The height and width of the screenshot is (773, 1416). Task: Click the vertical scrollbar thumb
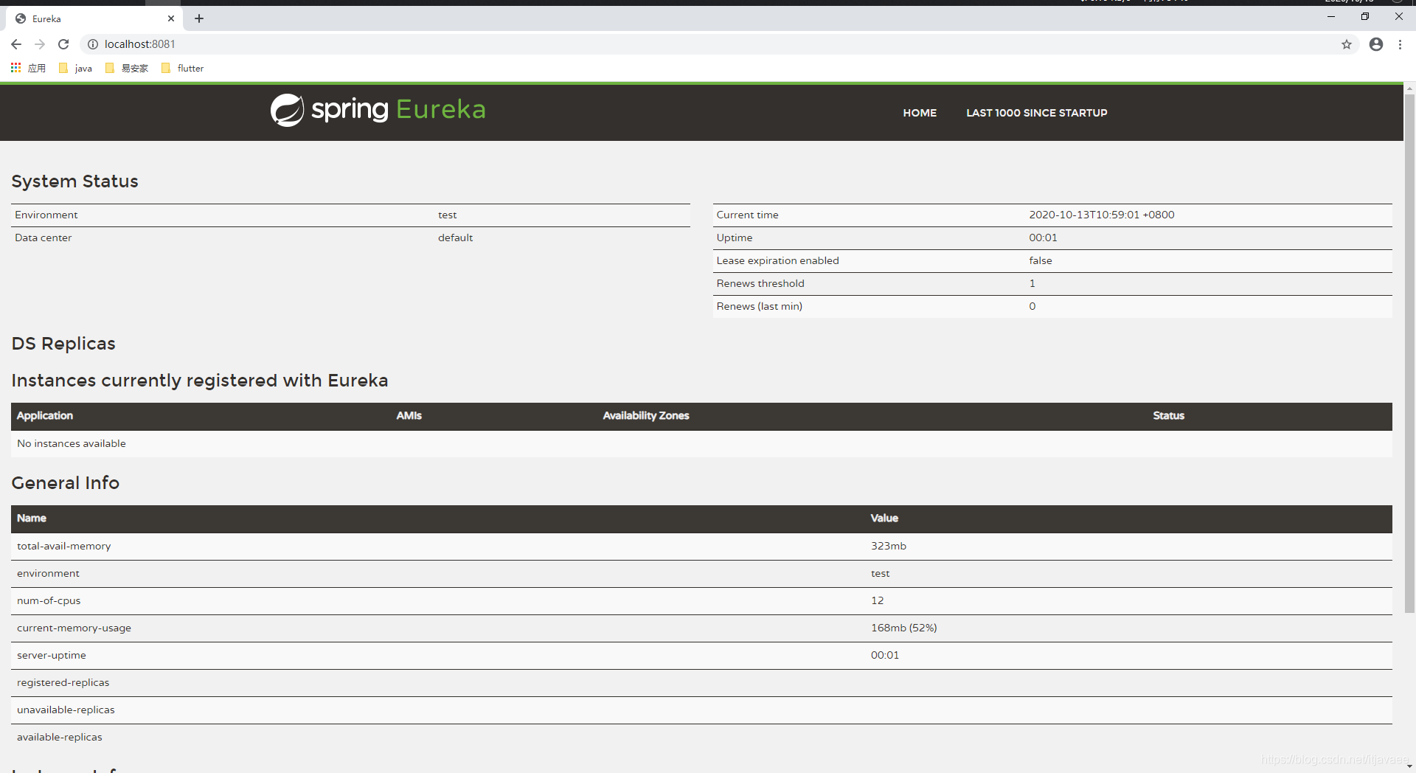tap(1409, 354)
